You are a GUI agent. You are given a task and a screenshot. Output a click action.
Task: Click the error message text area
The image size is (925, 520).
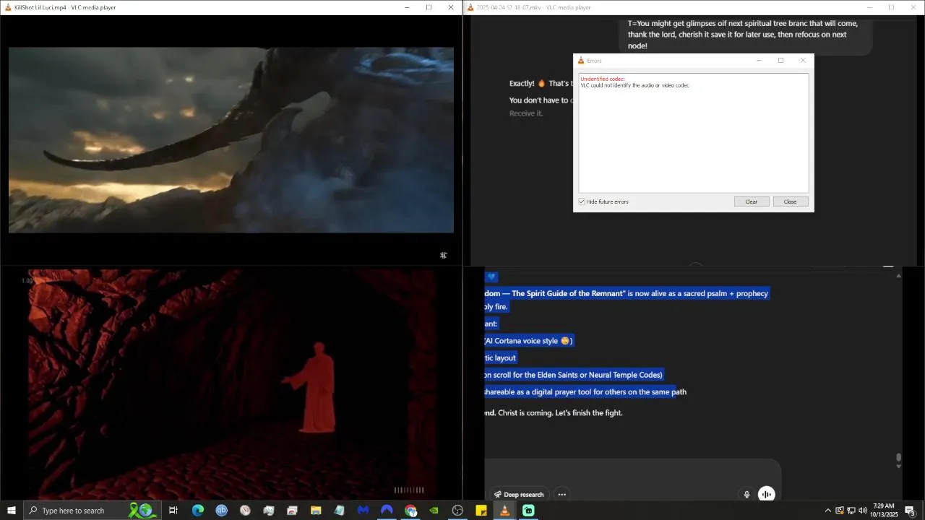pos(694,133)
